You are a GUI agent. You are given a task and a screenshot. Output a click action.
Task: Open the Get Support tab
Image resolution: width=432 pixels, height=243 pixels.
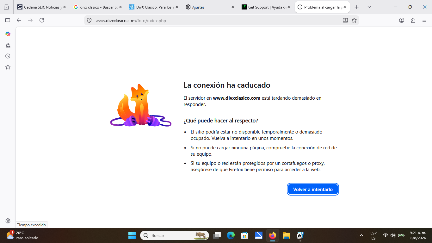point(266,7)
